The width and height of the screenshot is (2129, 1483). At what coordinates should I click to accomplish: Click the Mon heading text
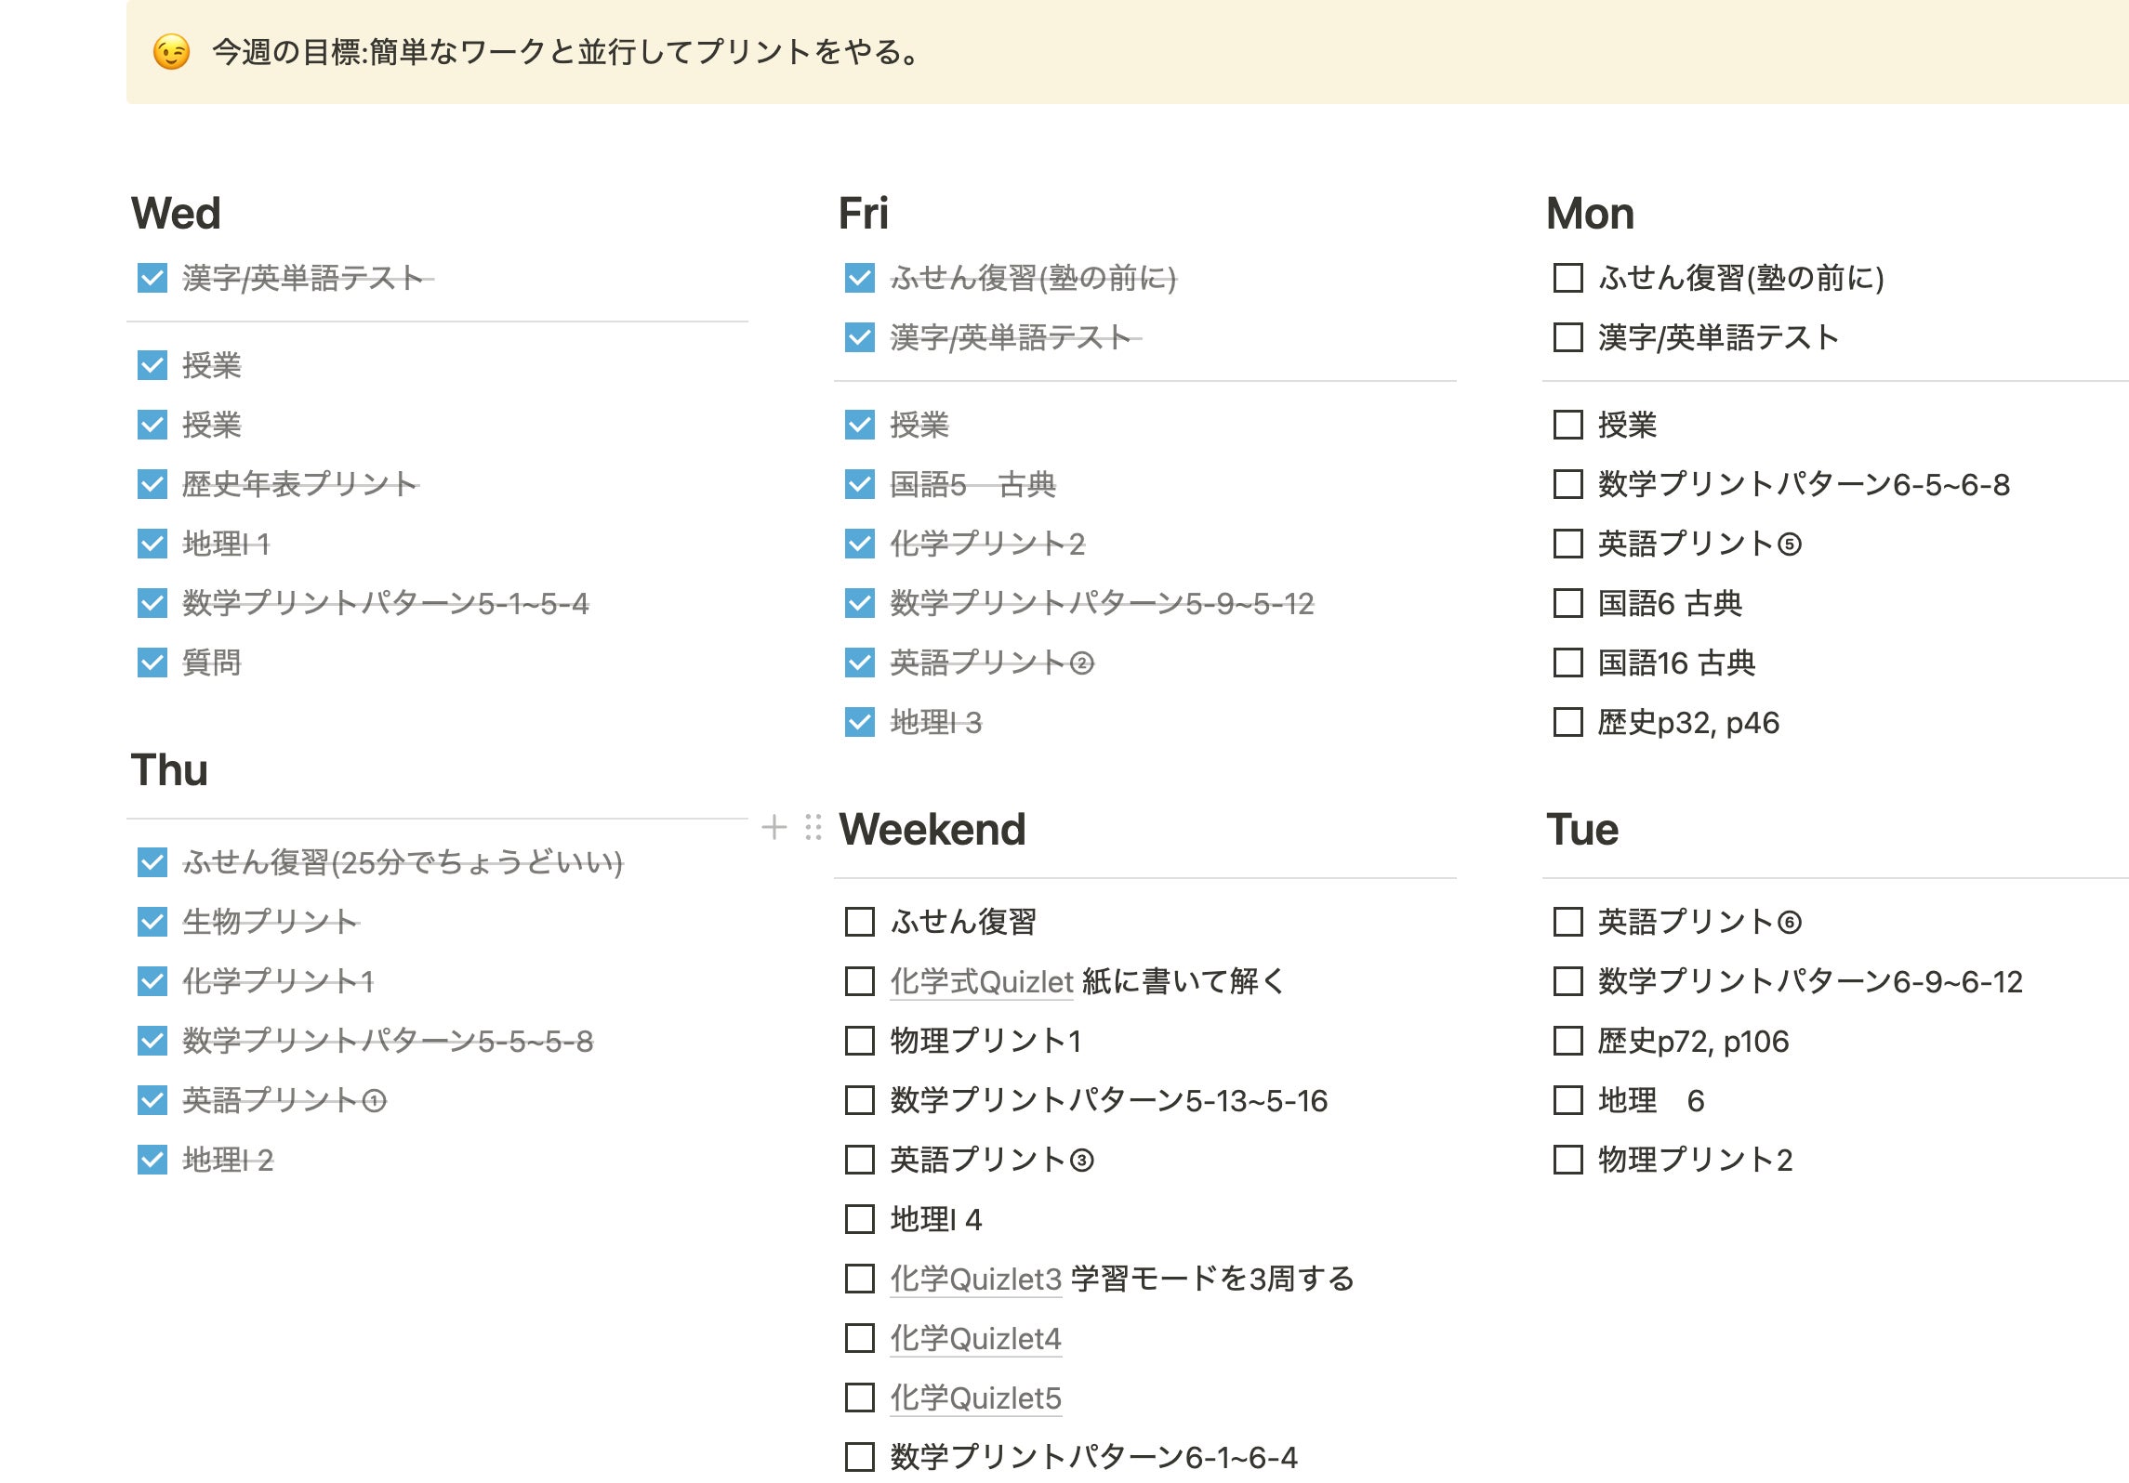1590,214
